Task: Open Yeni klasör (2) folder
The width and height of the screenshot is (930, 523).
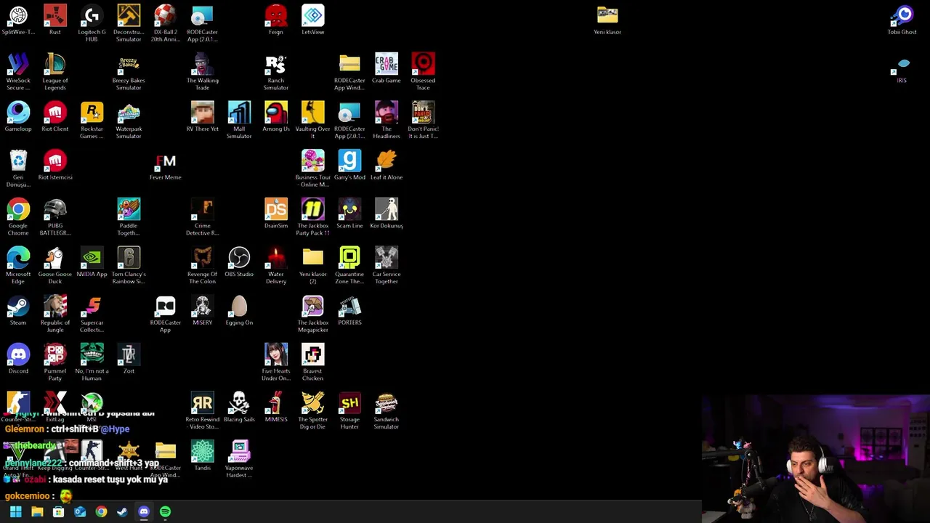Action: [313, 265]
